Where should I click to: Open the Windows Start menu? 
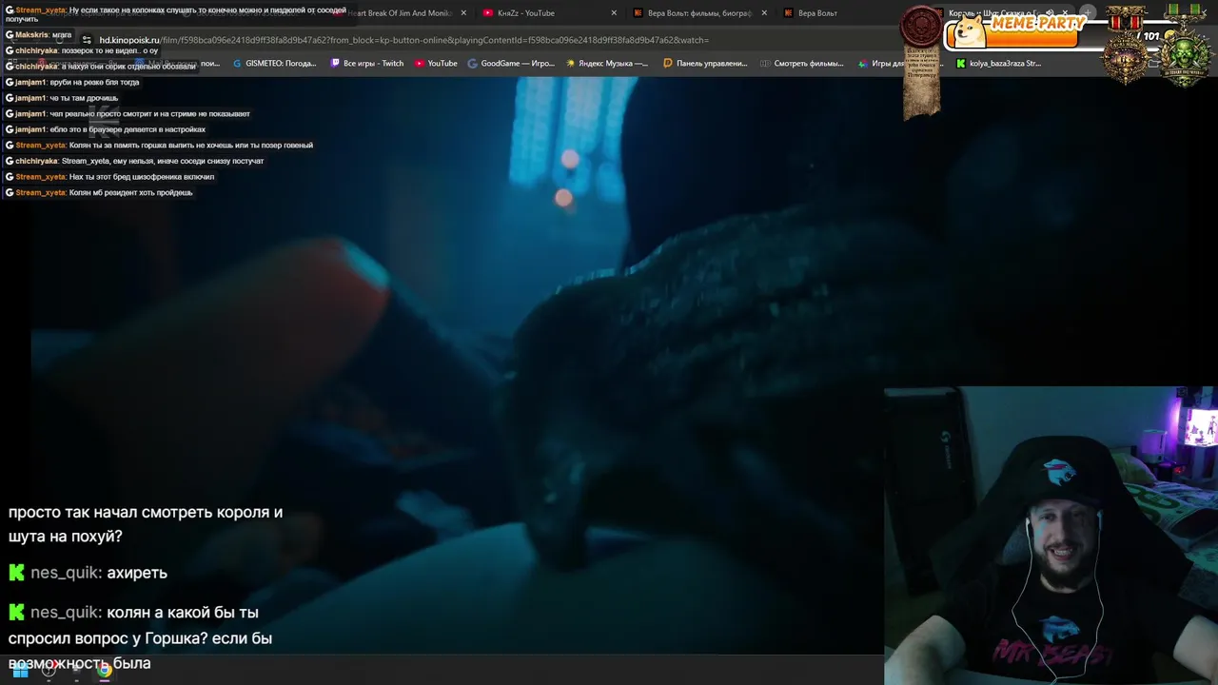click(20, 671)
